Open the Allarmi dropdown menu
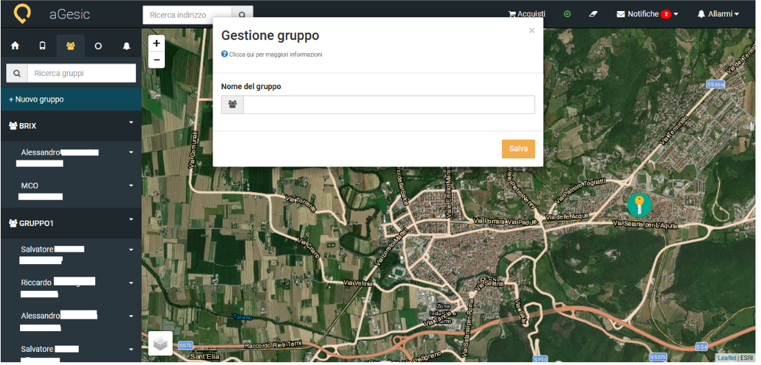Screen dimensions: 761x365 click(x=718, y=14)
